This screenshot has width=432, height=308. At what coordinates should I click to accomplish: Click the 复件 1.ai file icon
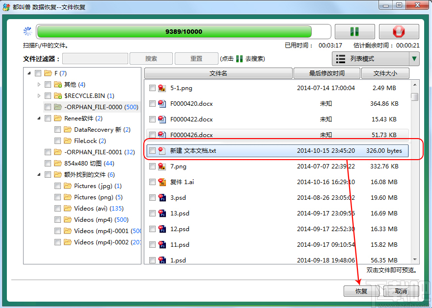(162, 182)
